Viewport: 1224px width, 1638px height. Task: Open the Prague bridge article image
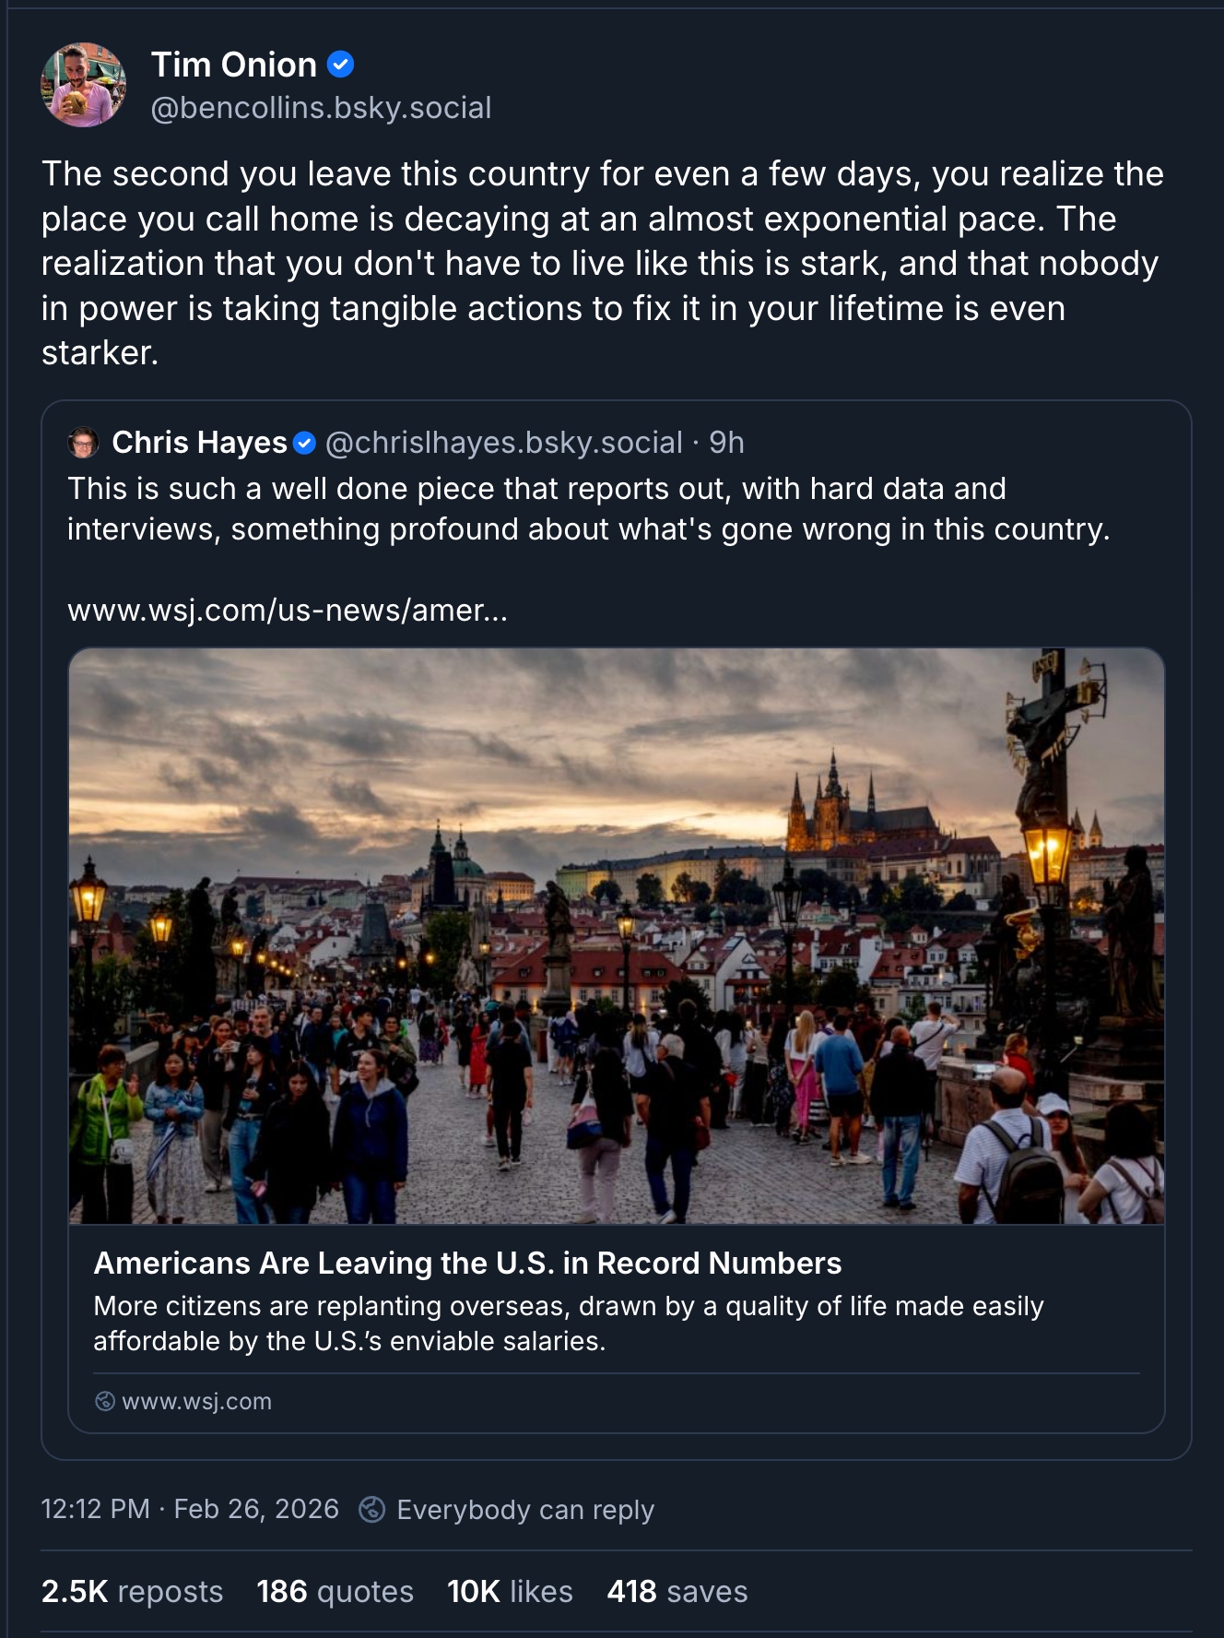pyautogui.click(x=617, y=935)
